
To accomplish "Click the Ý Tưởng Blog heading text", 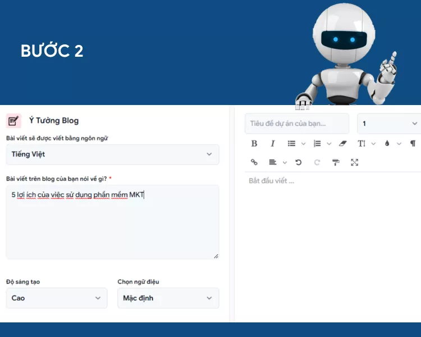I will [54, 120].
